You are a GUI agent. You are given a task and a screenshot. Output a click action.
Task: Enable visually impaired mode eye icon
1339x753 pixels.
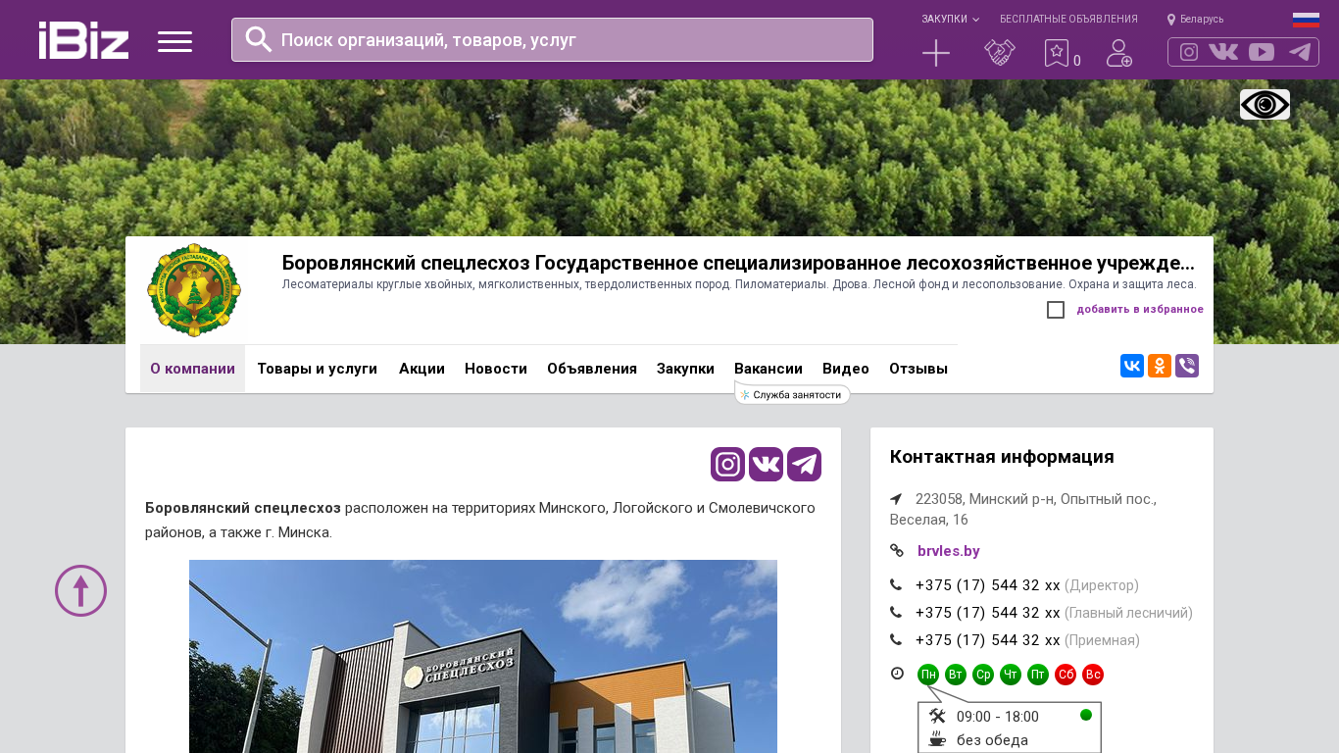tap(1265, 104)
